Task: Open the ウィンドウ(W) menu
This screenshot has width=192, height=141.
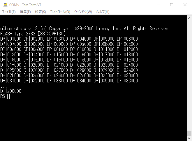Action: click(x=83, y=12)
